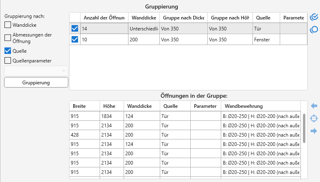Click the height cell 1834
This screenshot has width=320, height=182.
click(x=112, y=116)
